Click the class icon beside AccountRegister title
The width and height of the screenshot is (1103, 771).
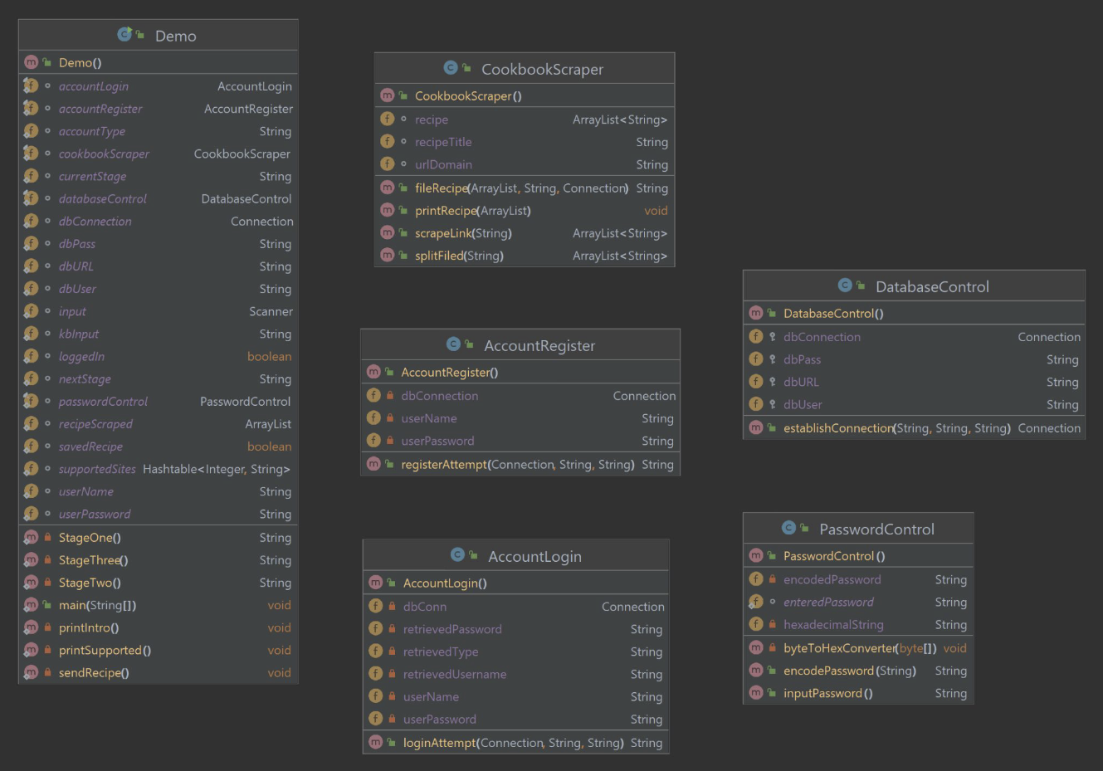pyautogui.click(x=453, y=344)
